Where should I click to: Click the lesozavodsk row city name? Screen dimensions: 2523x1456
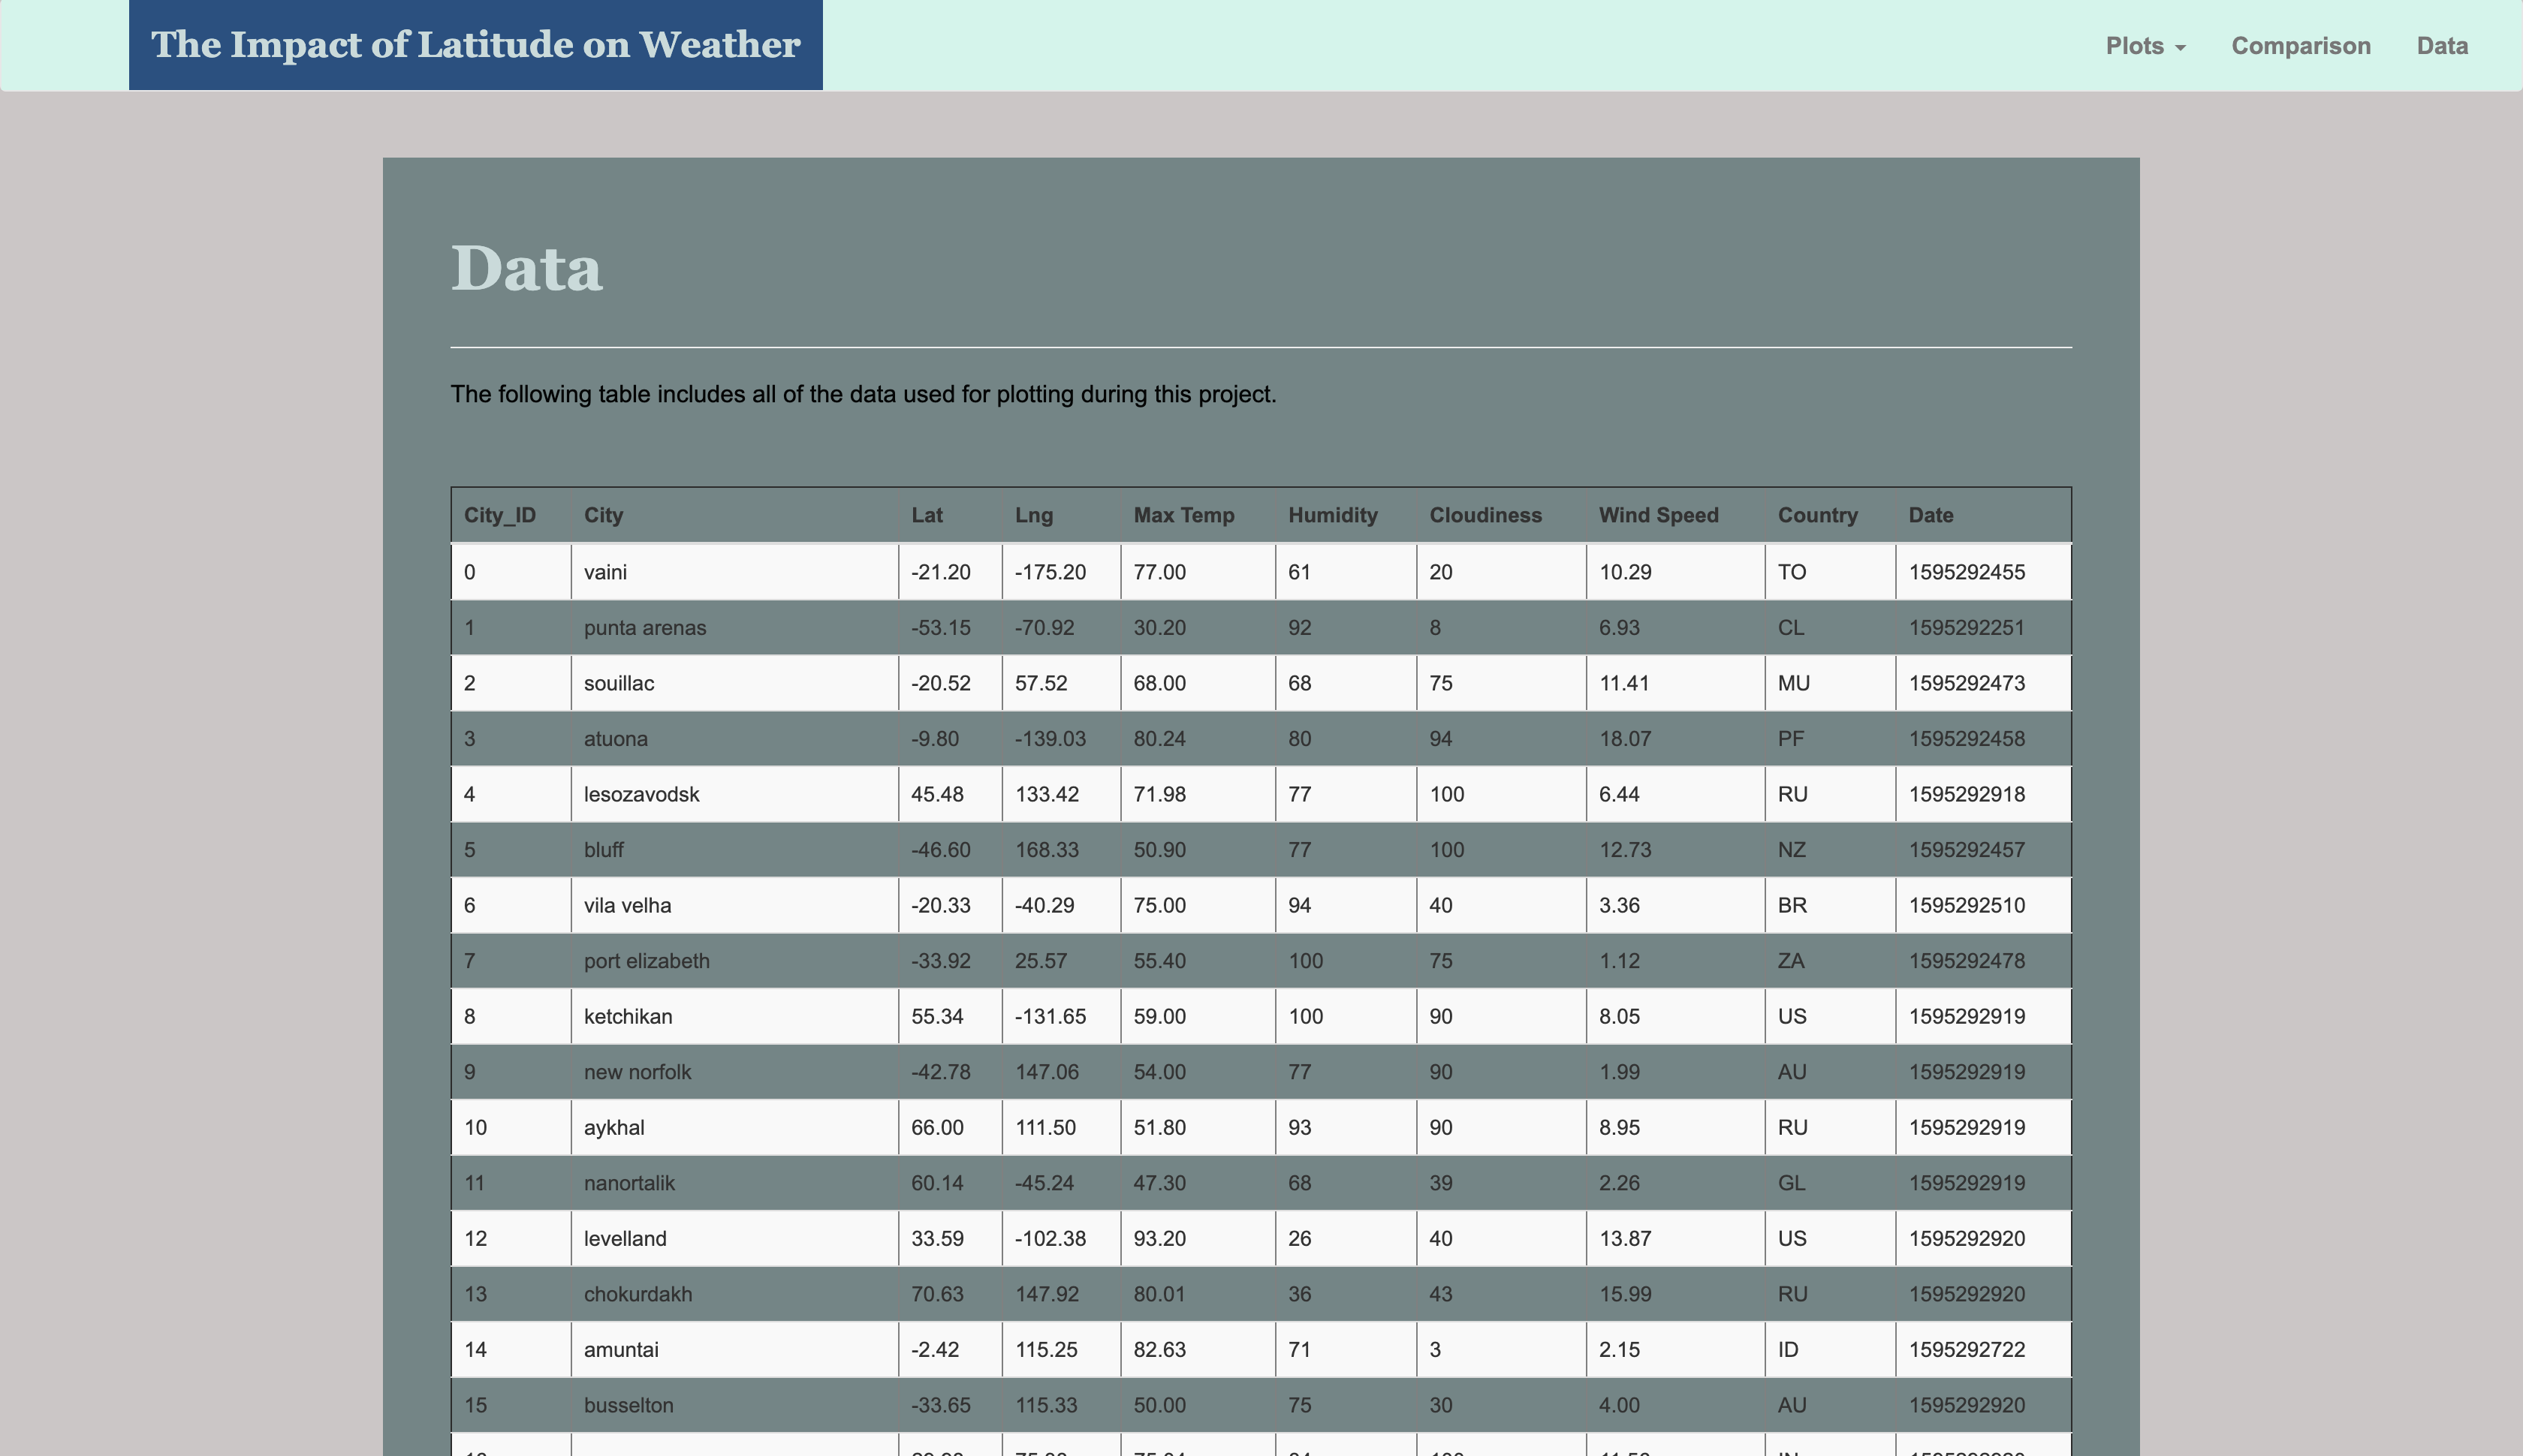point(641,794)
